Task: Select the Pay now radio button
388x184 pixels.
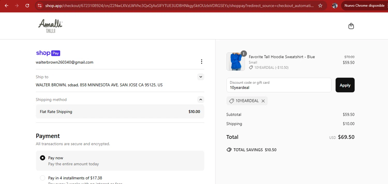Action: 42,158
